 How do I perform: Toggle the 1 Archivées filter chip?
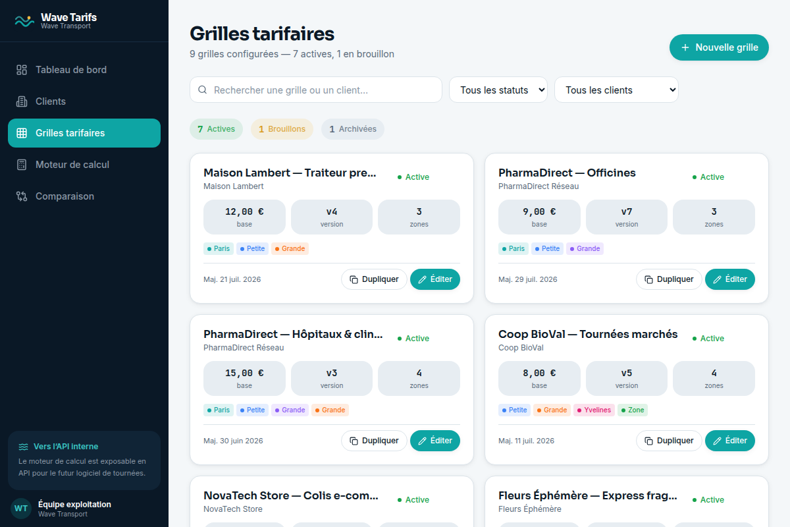click(x=353, y=129)
